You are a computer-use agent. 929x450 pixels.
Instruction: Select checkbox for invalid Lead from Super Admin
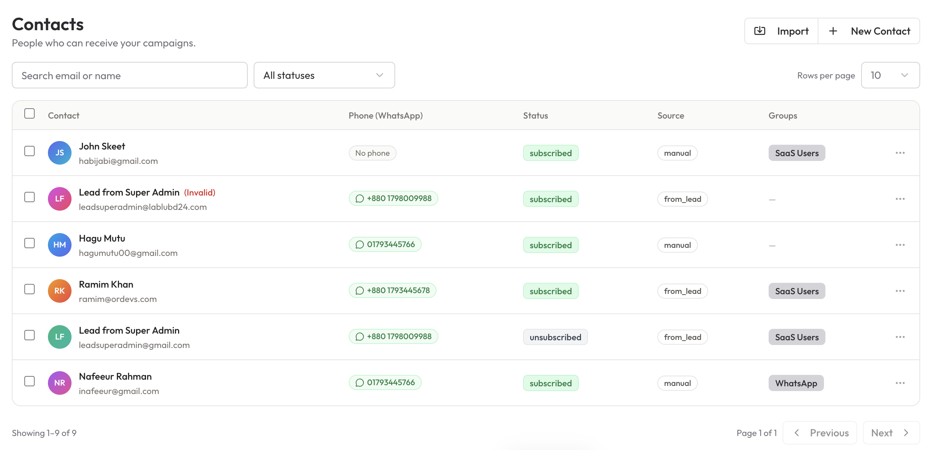click(x=29, y=197)
